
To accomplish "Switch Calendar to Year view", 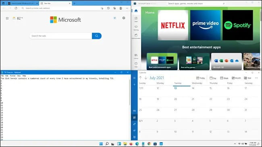I will click(247, 78).
